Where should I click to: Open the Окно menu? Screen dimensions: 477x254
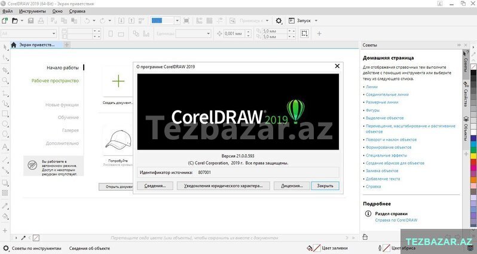point(57,11)
